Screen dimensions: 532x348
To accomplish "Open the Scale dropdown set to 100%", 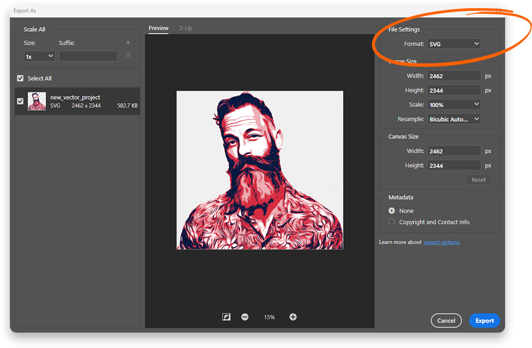I will coord(454,104).
